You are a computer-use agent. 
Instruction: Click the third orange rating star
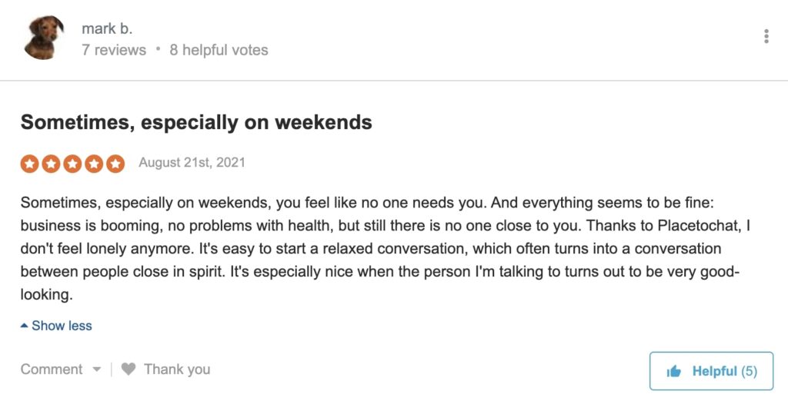pyautogui.click(x=72, y=164)
